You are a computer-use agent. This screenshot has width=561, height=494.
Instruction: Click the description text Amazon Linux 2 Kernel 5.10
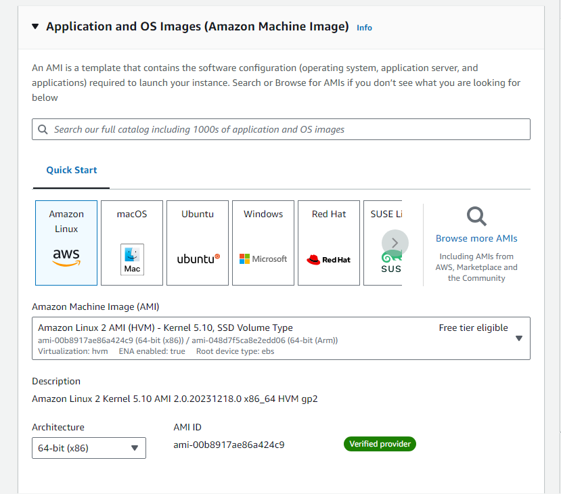pos(175,399)
